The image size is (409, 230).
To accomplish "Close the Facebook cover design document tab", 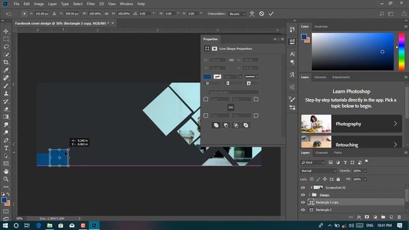I will click(x=112, y=23).
